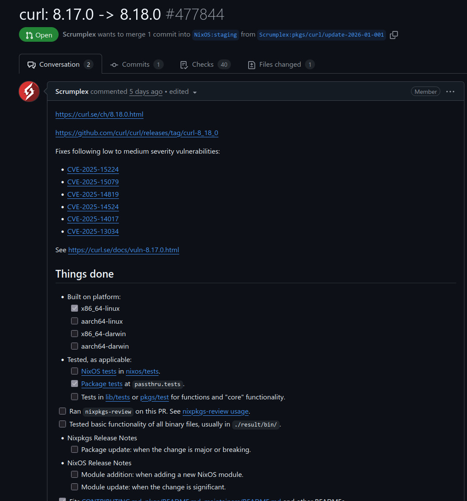467x501 pixels.
Task: Open the vuln-8.17.0.html docs link
Action: click(124, 250)
